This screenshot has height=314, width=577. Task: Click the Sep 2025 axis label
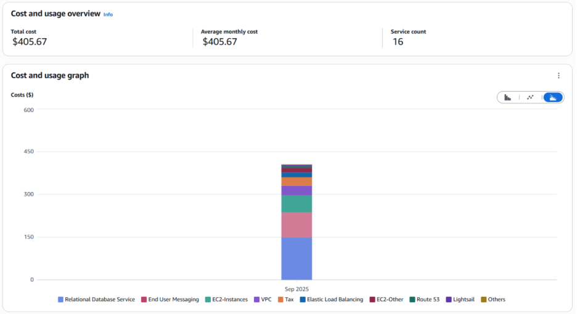pyautogui.click(x=297, y=289)
